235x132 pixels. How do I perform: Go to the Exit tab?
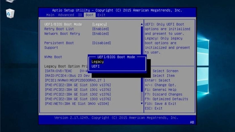(101, 15)
